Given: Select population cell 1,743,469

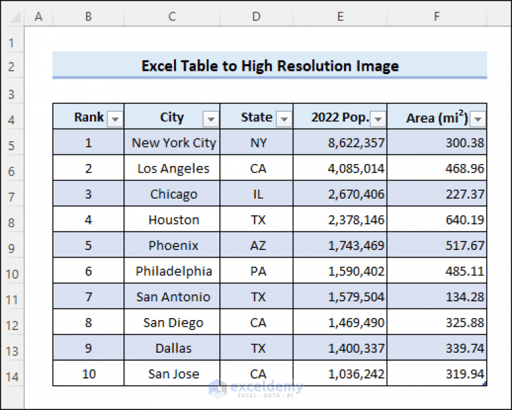Looking at the screenshot, I should pyautogui.click(x=340, y=245).
